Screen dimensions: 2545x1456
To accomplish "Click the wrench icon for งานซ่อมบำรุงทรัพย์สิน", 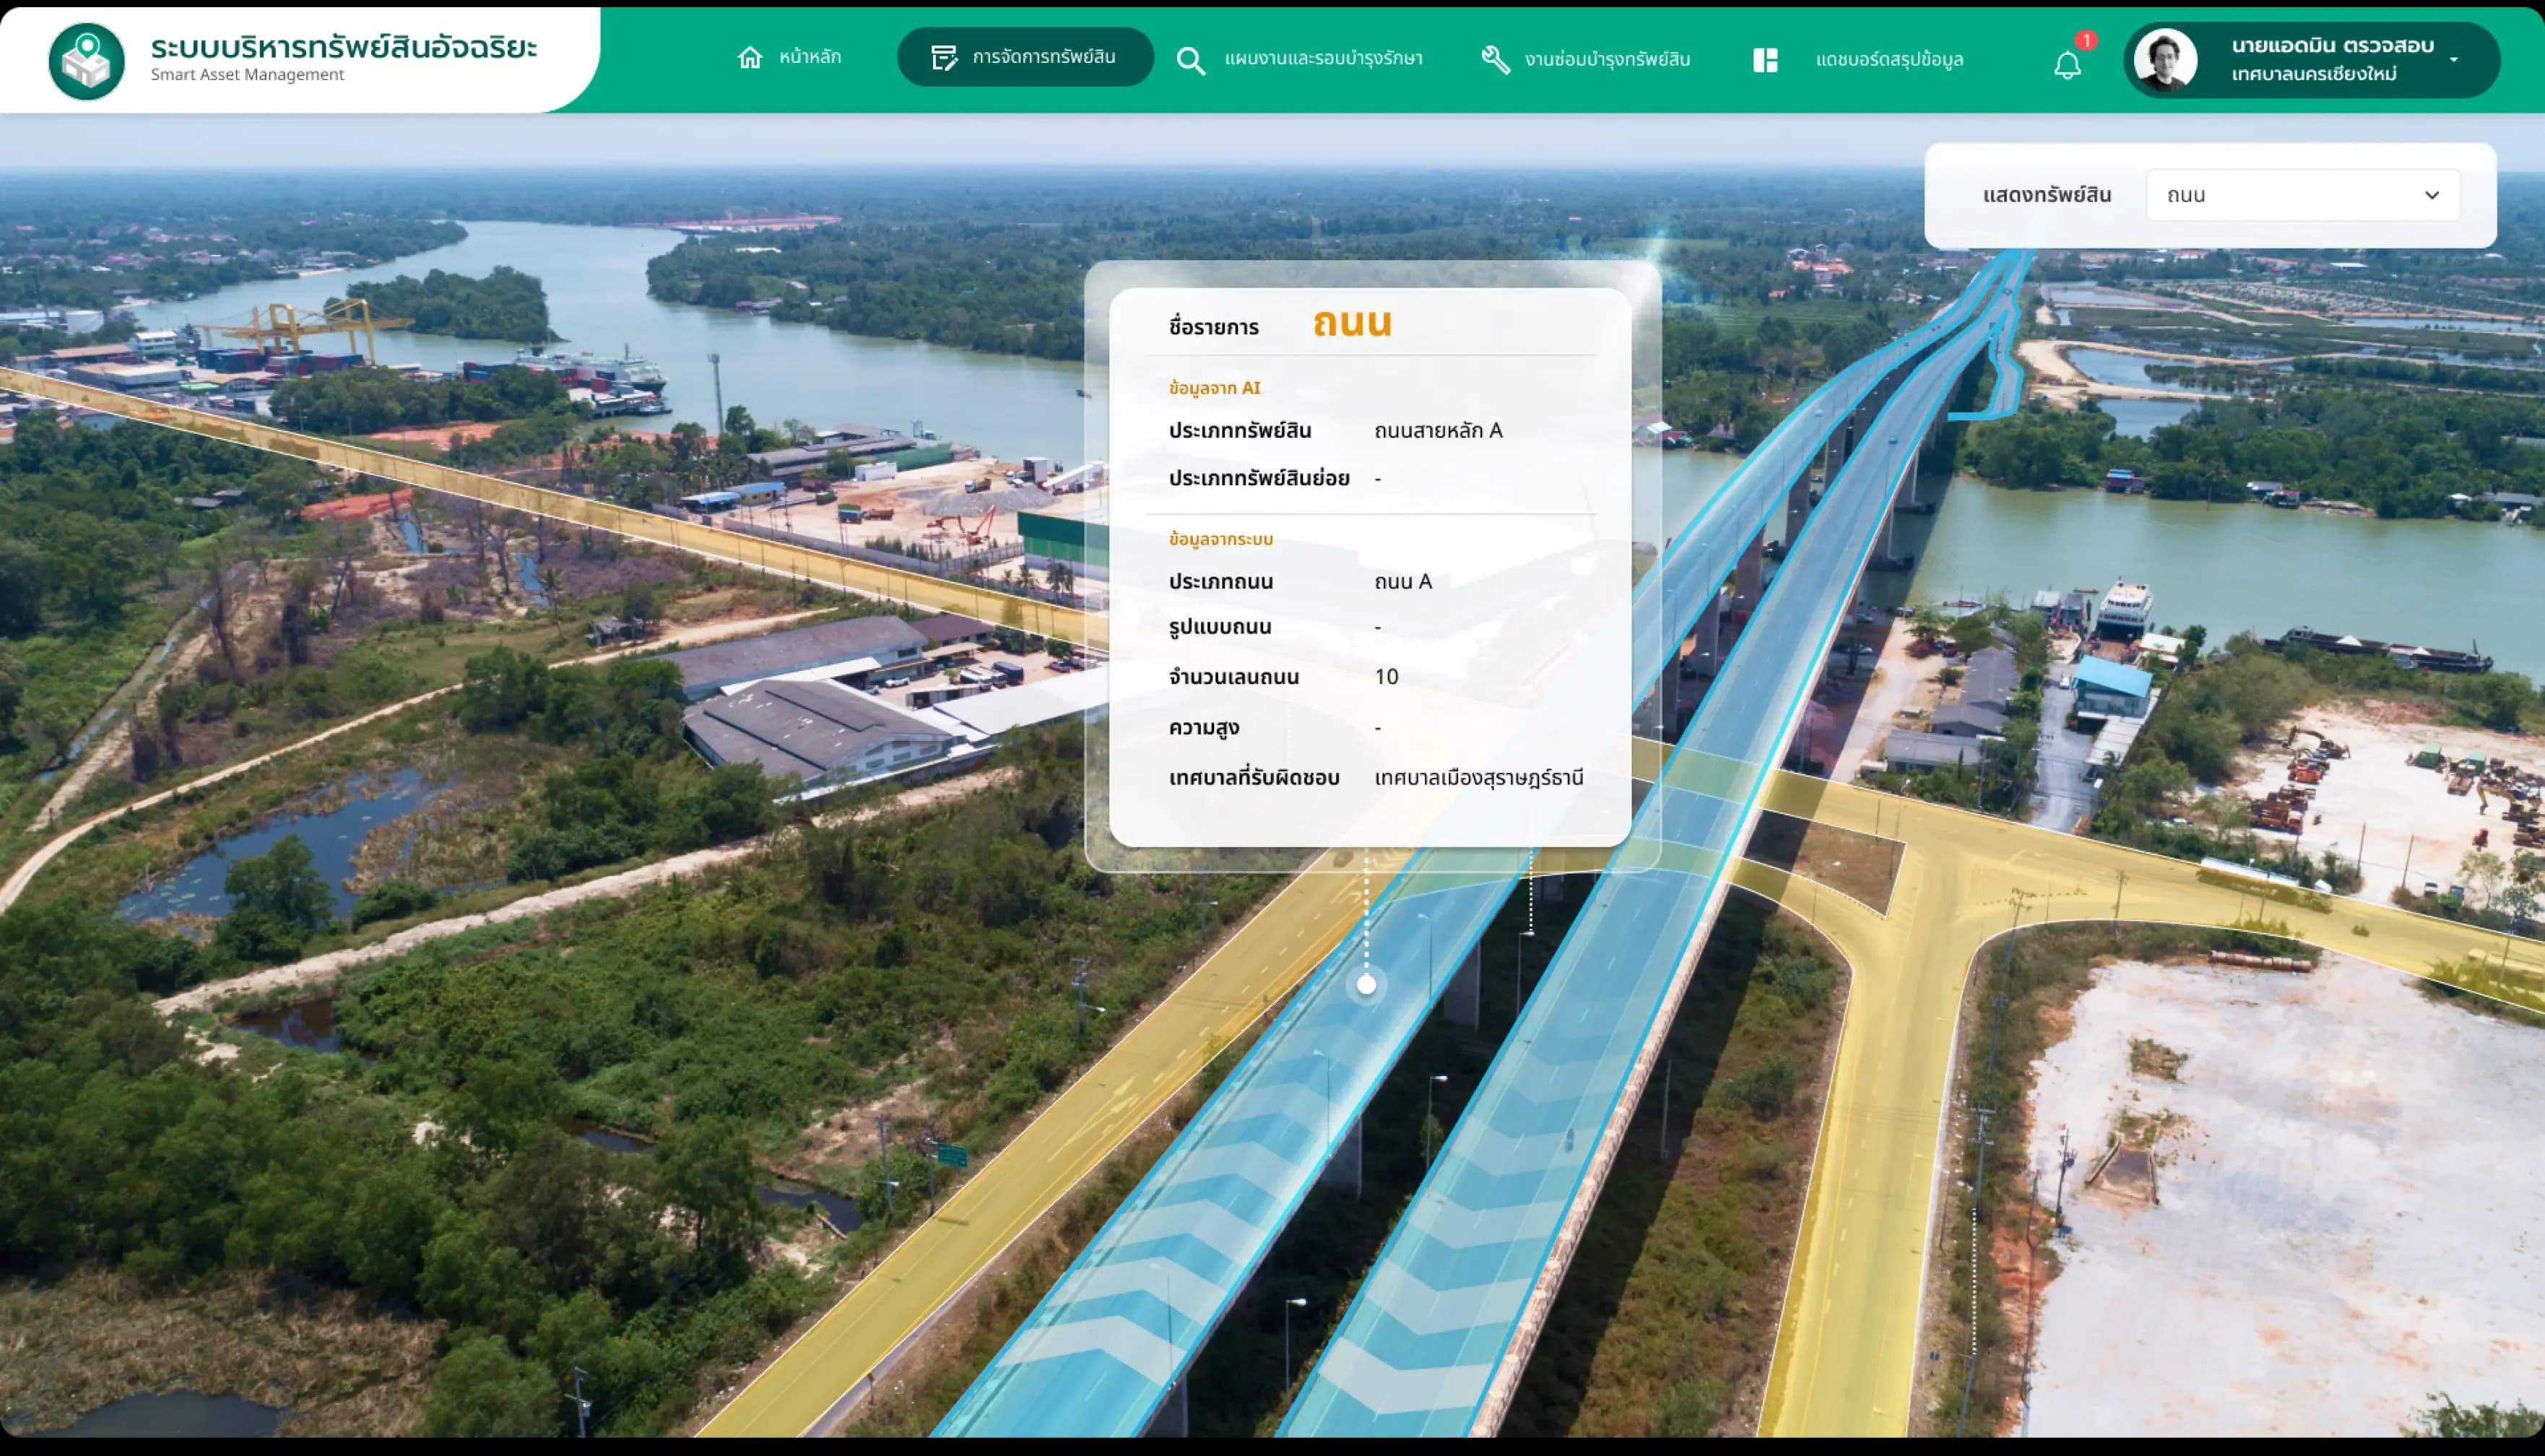I will pyautogui.click(x=1495, y=59).
